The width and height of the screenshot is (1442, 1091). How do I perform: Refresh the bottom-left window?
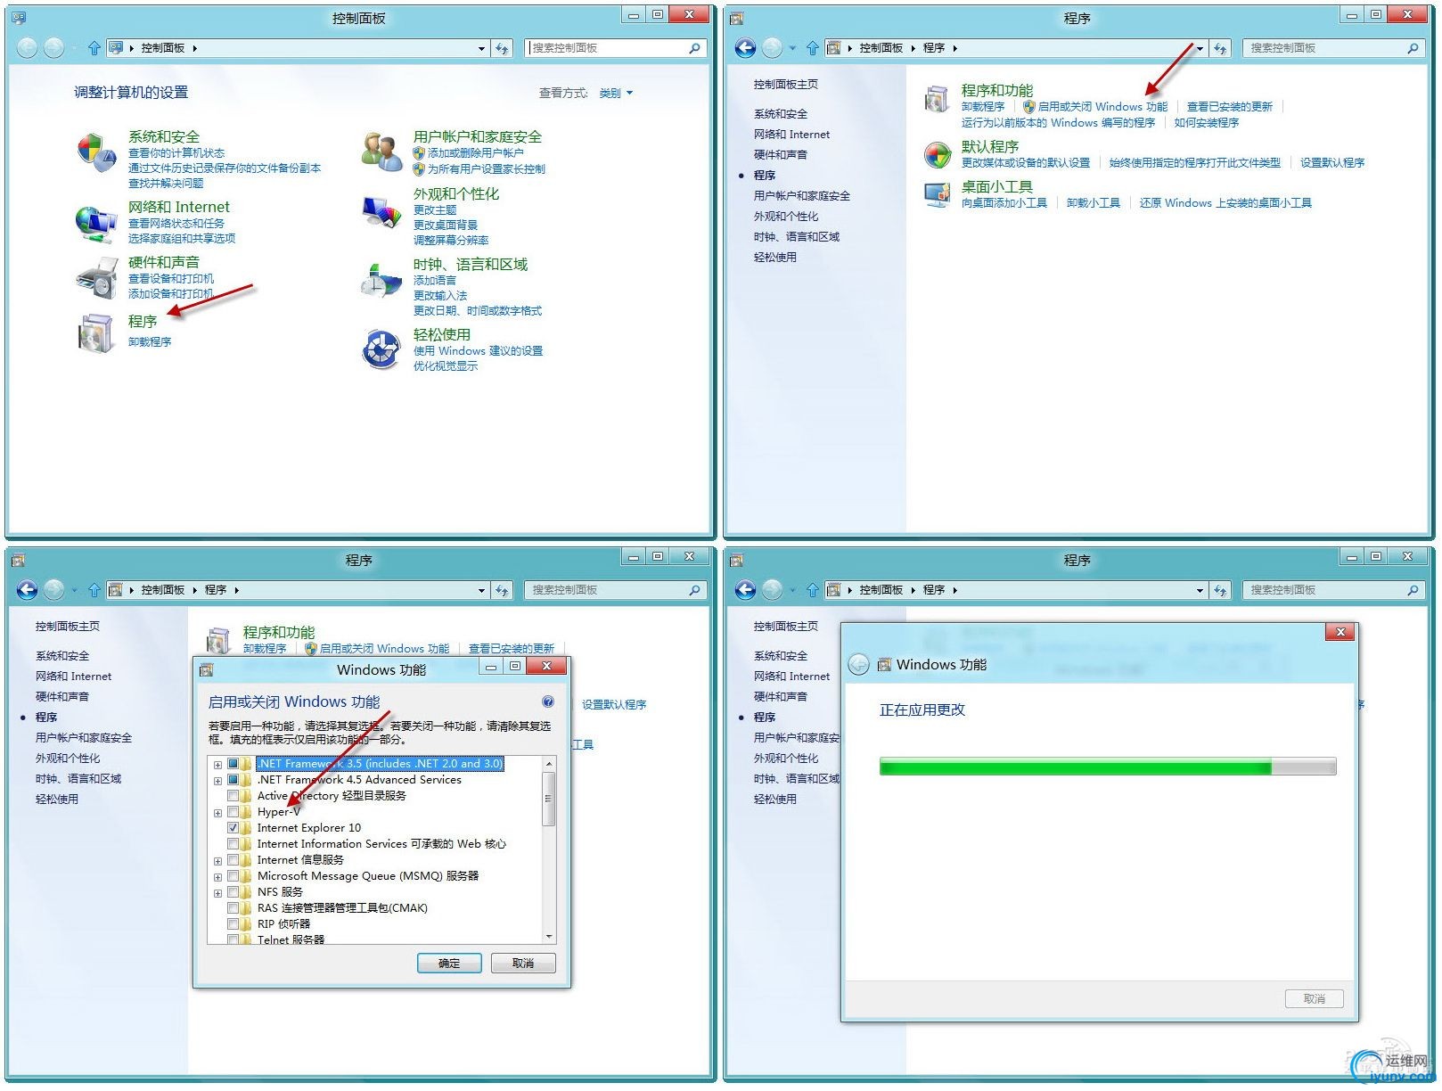(503, 590)
